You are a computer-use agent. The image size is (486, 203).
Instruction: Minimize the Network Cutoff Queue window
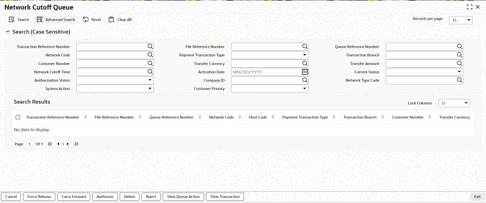(470, 7)
